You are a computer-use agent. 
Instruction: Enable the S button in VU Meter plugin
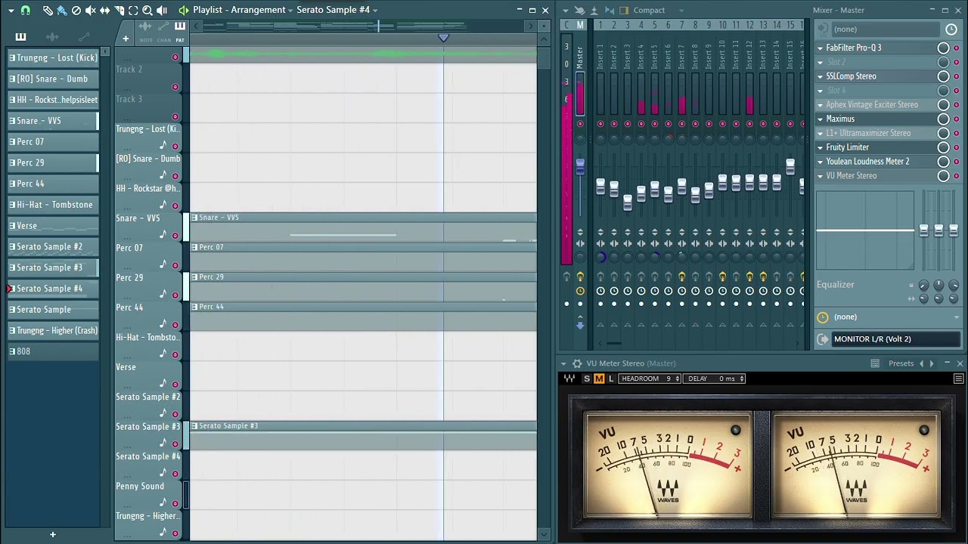[x=586, y=379]
